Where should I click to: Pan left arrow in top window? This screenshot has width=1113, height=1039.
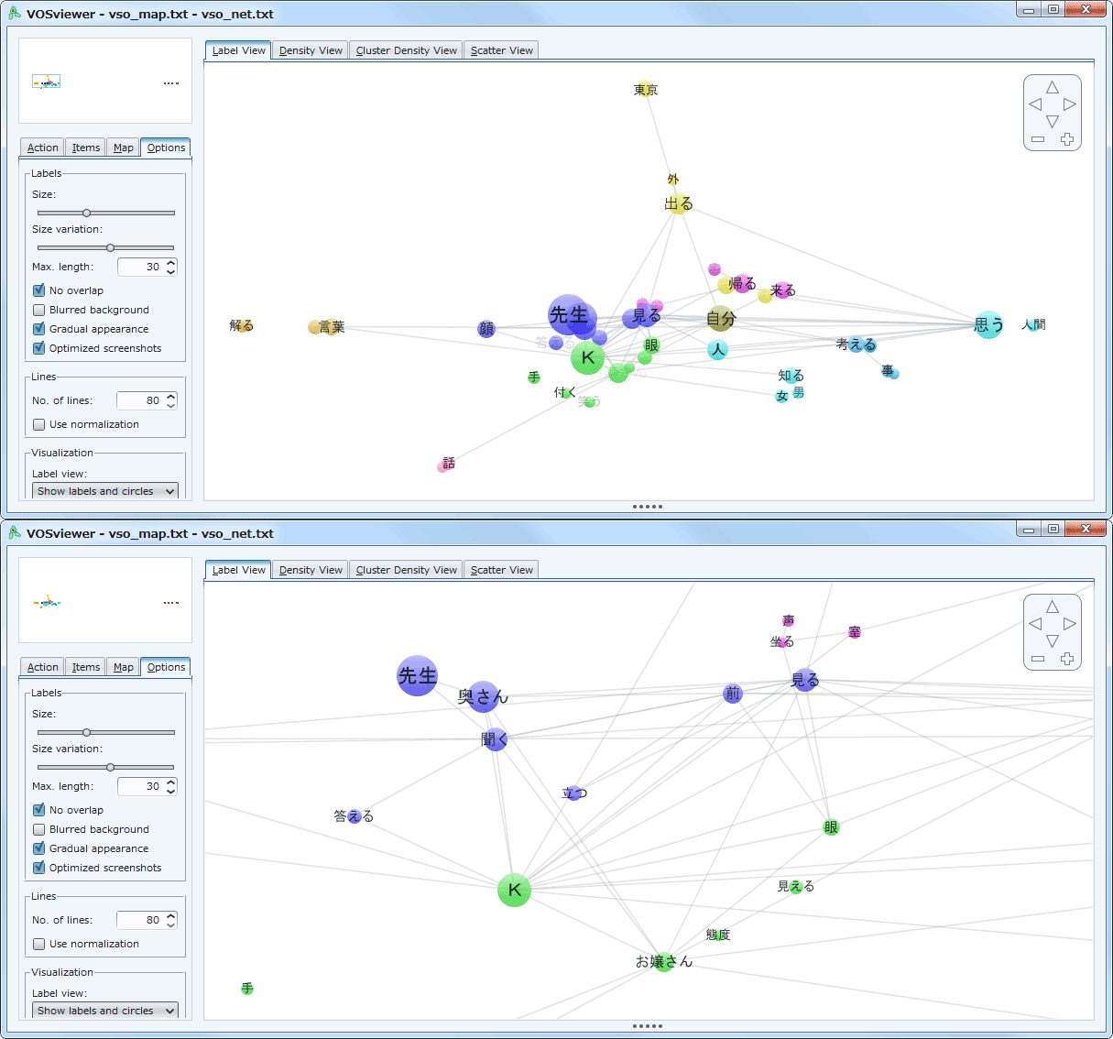tap(1035, 104)
